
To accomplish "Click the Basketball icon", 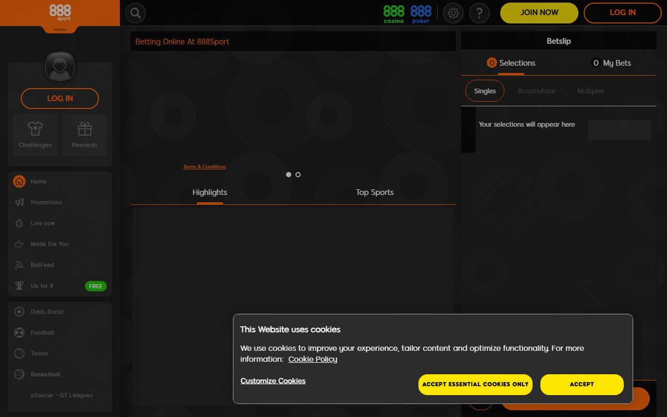I will (19, 374).
